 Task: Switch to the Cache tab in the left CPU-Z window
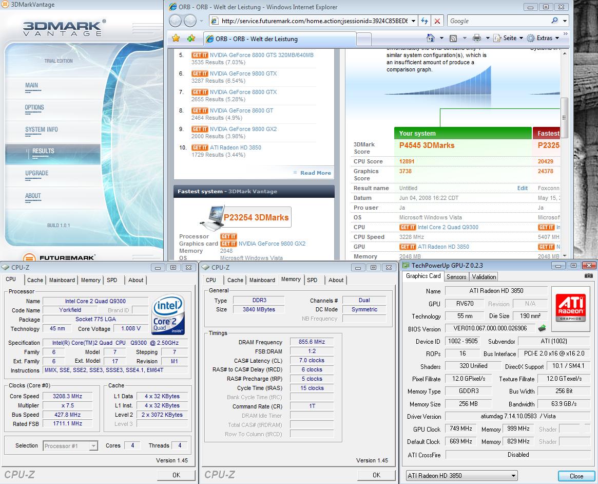35,280
